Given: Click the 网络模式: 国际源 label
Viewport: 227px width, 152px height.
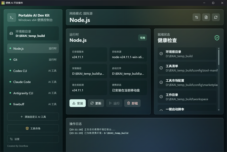Looking at the screenshot, I should (81, 14).
